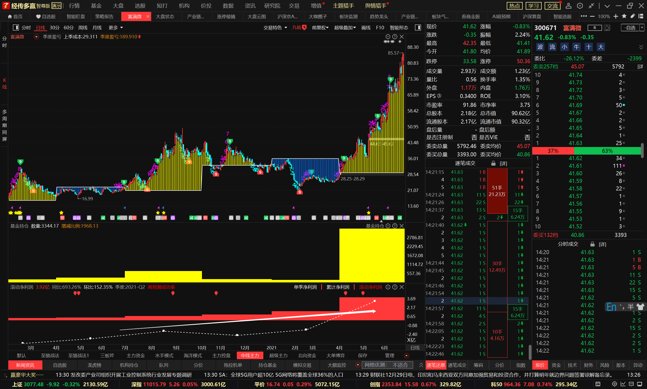
Task: Open the 基金 menu
Action: pos(96,6)
